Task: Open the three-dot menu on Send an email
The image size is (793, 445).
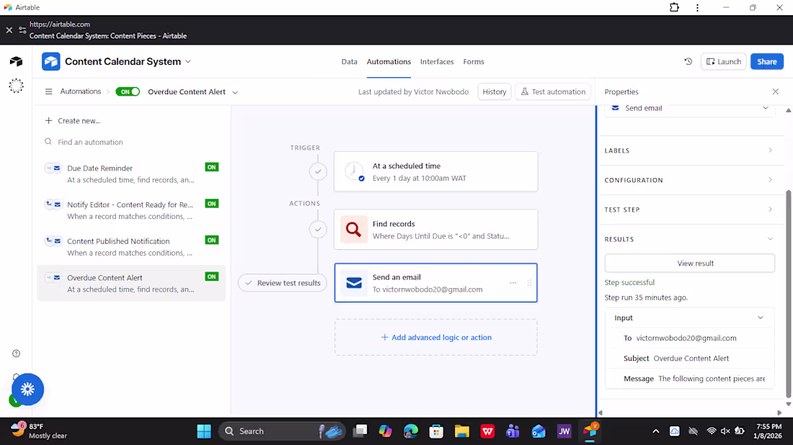Action: pos(513,283)
